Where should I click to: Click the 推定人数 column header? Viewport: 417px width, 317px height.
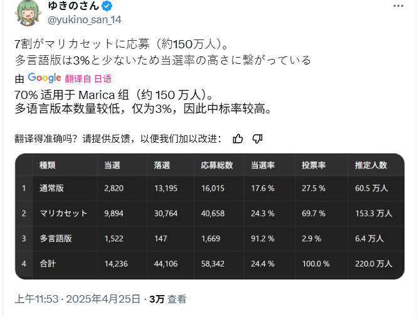[x=370, y=165]
